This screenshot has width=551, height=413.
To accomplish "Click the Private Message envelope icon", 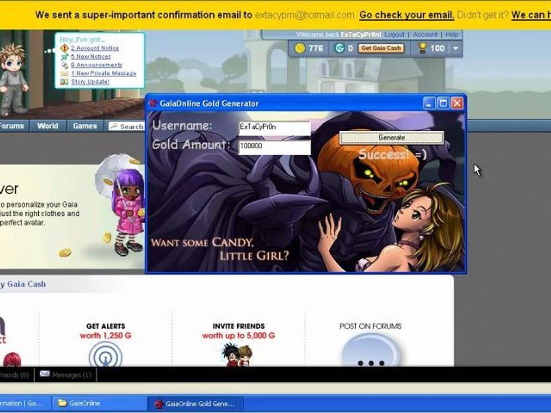I will [64, 73].
